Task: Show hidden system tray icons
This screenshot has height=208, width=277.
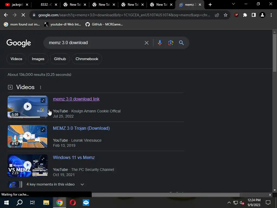Action: click(x=229, y=203)
